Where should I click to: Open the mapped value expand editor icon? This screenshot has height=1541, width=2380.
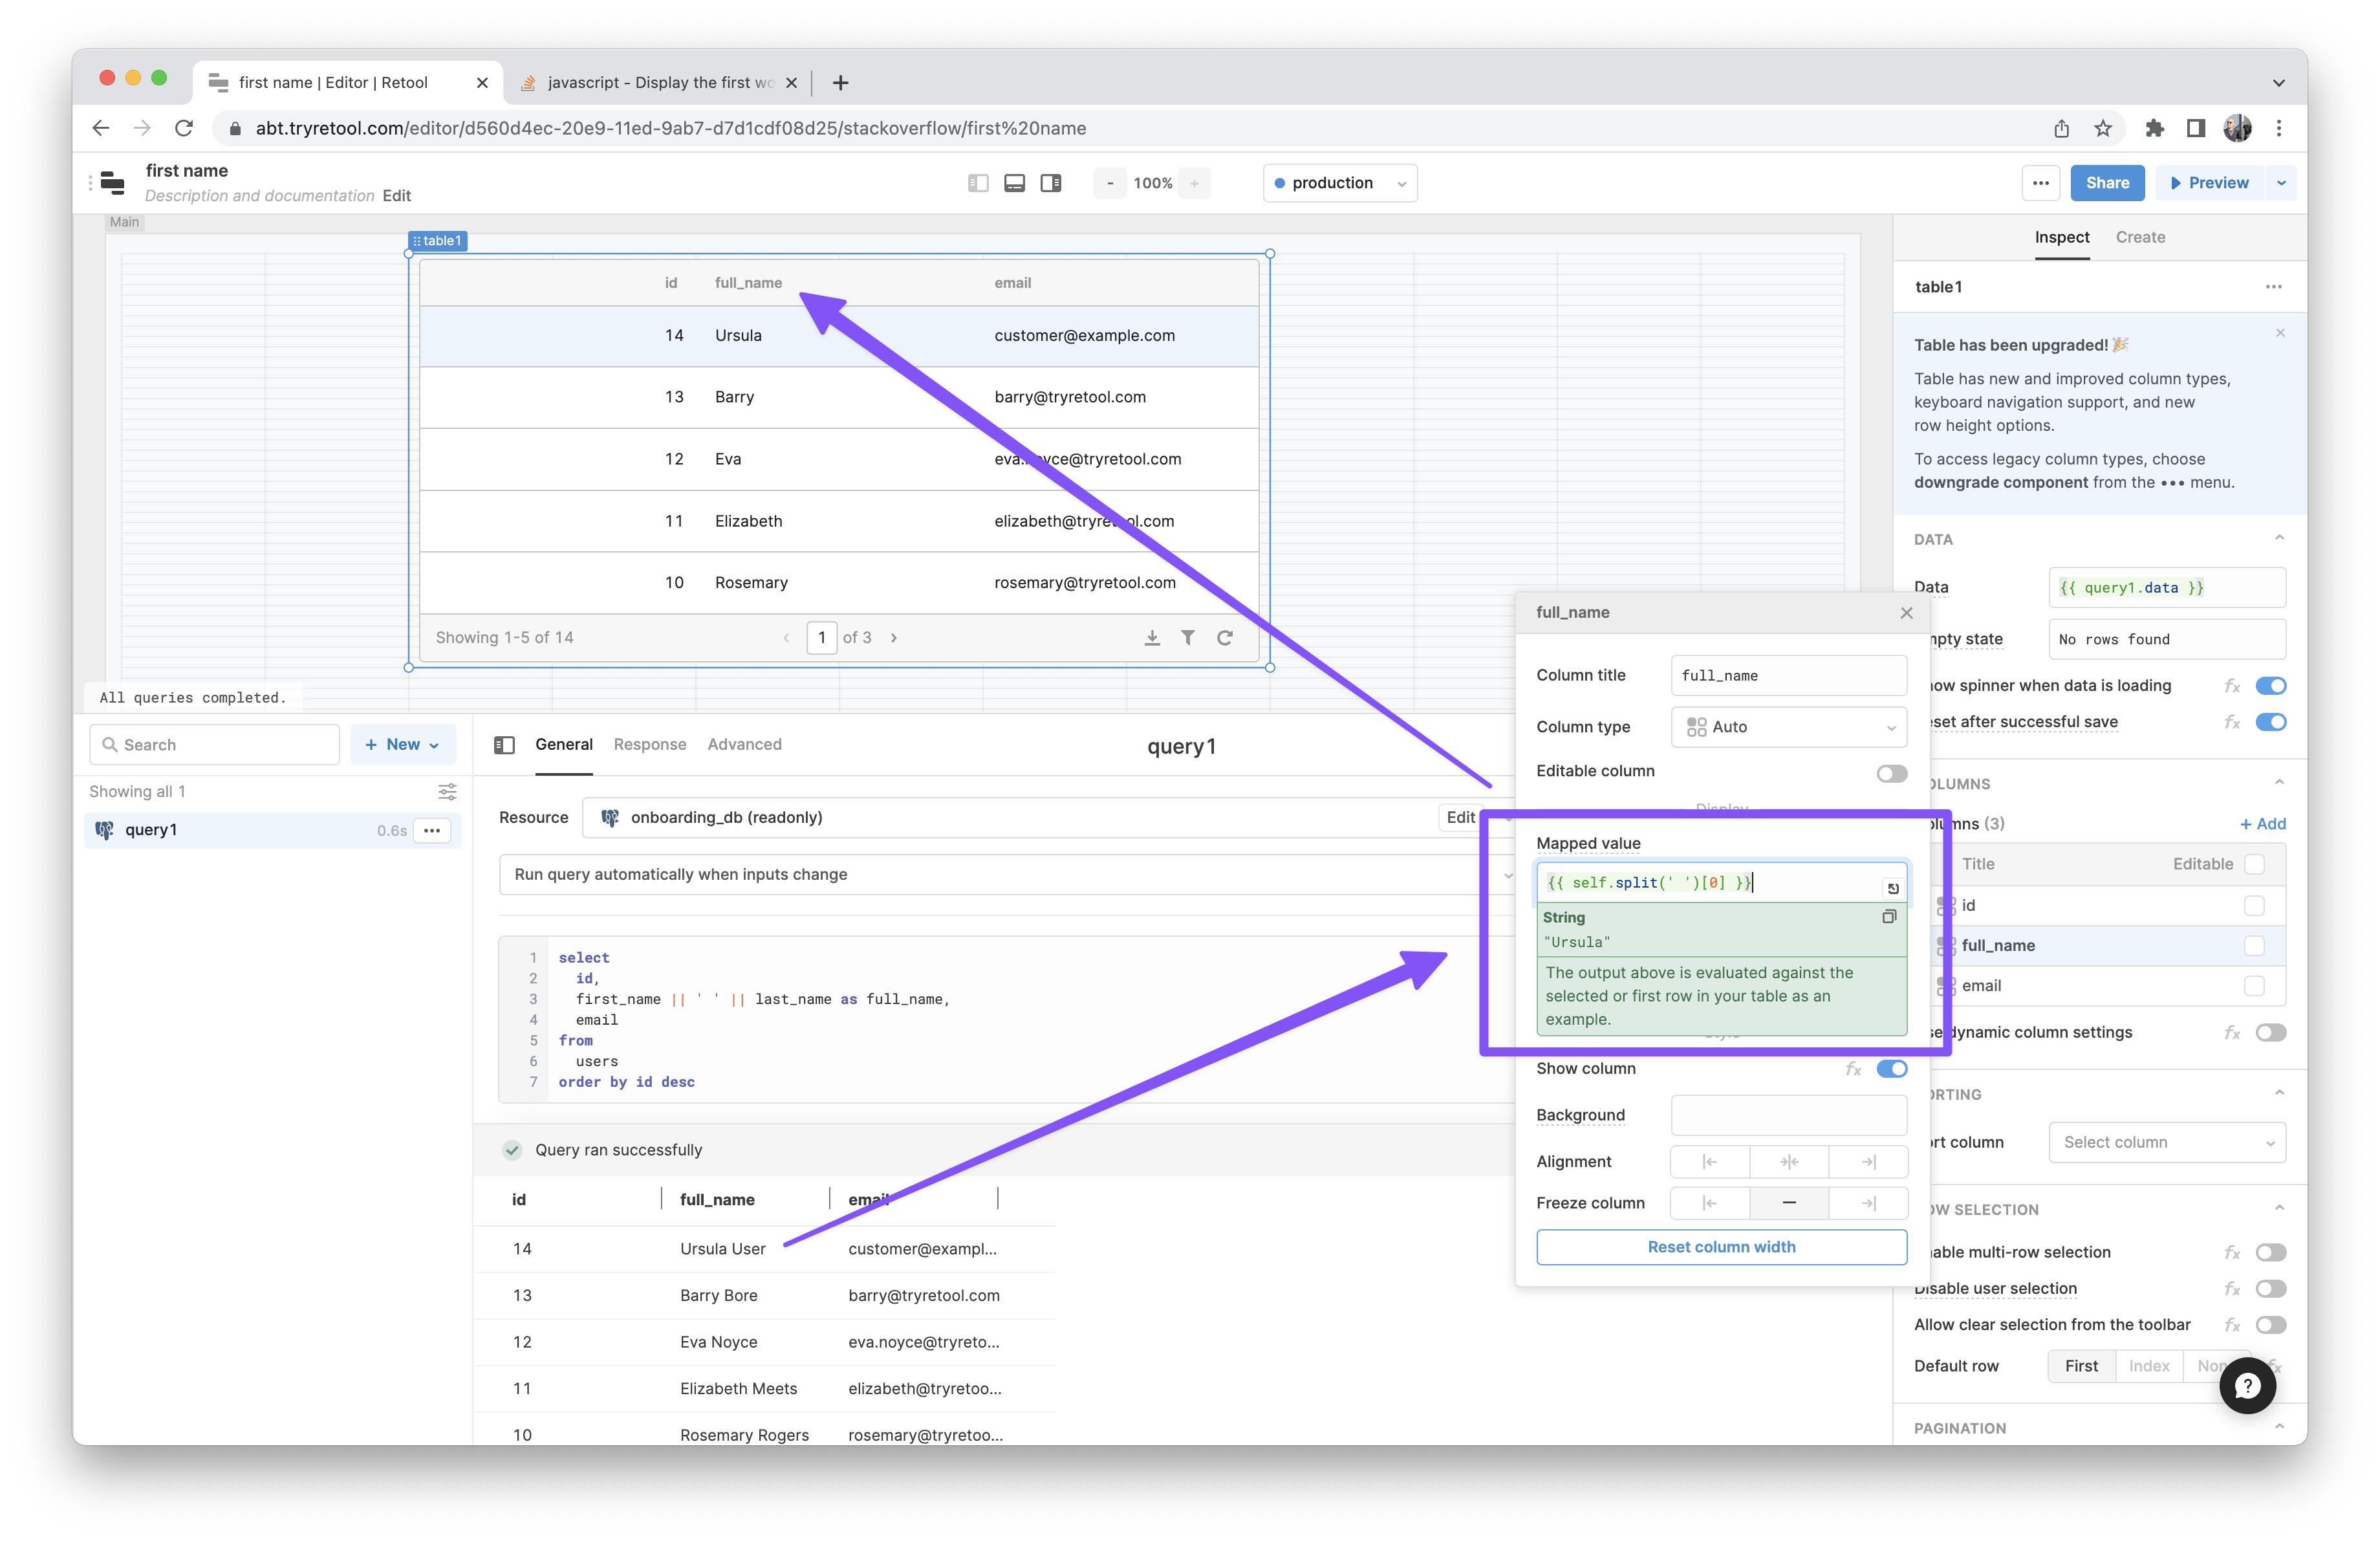1892,888
